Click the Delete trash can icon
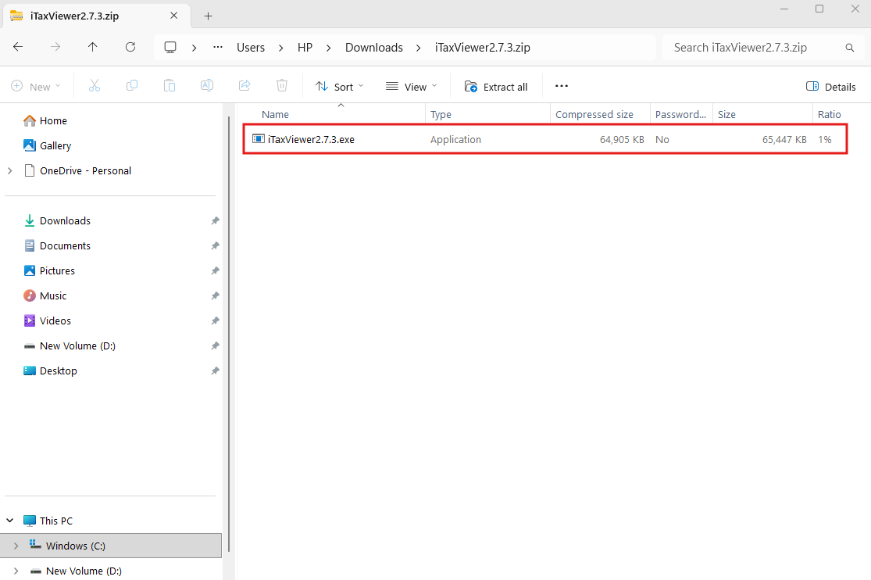 point(282,86)
